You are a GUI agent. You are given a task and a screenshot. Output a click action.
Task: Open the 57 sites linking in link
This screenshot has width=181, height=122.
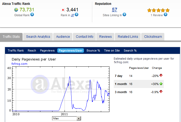coord(115,10)
